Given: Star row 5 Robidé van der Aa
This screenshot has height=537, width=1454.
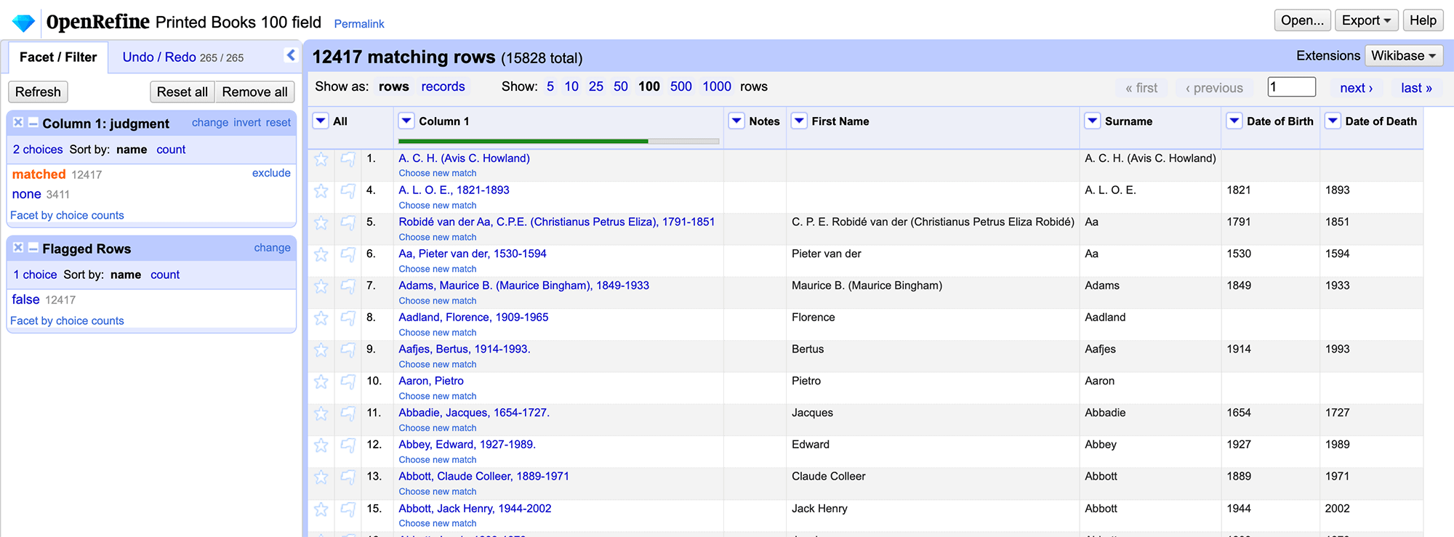Looking at the screenshot, I should pos(321,223).
